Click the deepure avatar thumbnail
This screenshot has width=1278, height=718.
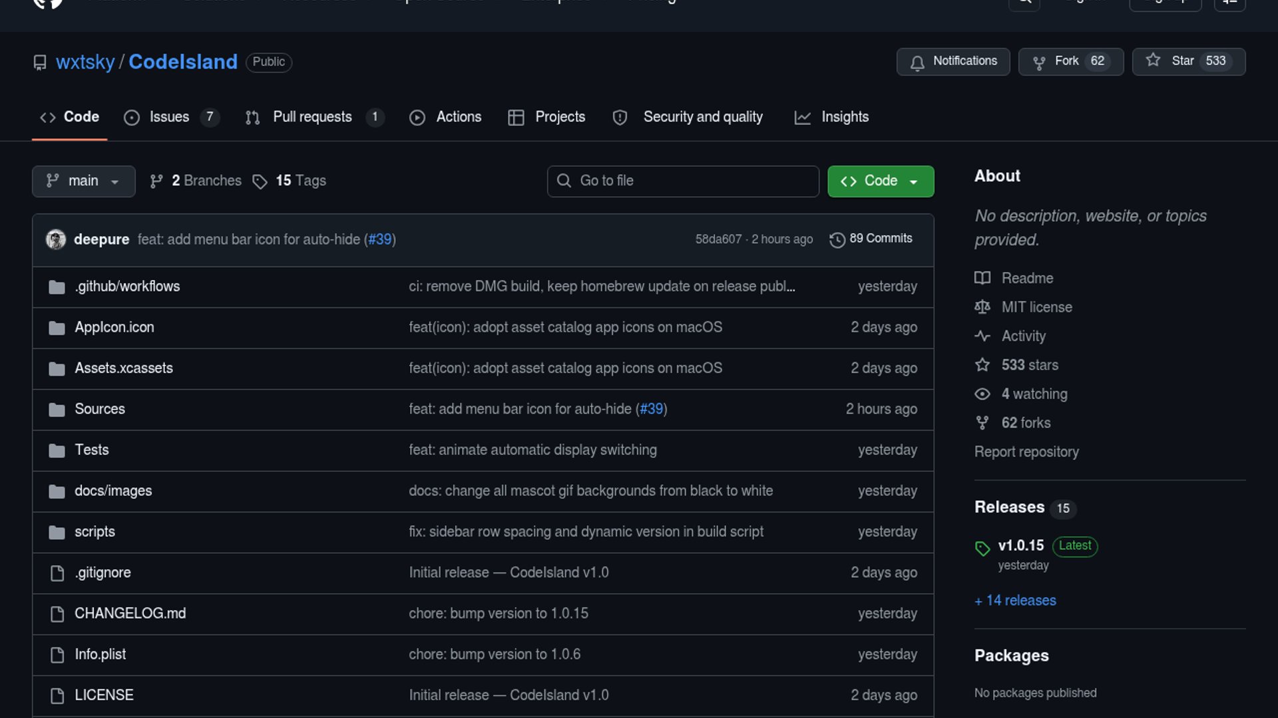pos(56,239)
